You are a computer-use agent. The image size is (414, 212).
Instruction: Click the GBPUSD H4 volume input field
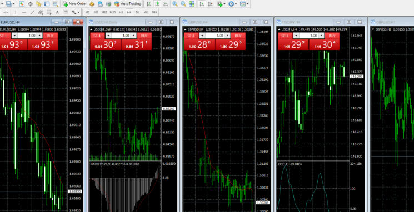coord(215,36)
